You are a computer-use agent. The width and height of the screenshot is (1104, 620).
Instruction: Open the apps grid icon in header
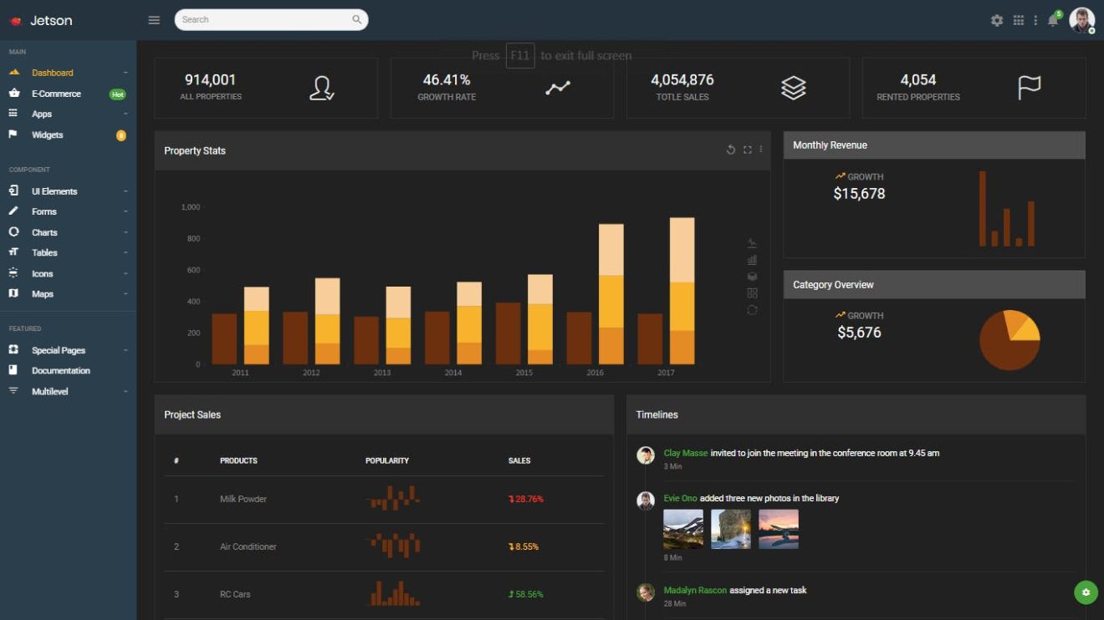[x=1018, y=19]
